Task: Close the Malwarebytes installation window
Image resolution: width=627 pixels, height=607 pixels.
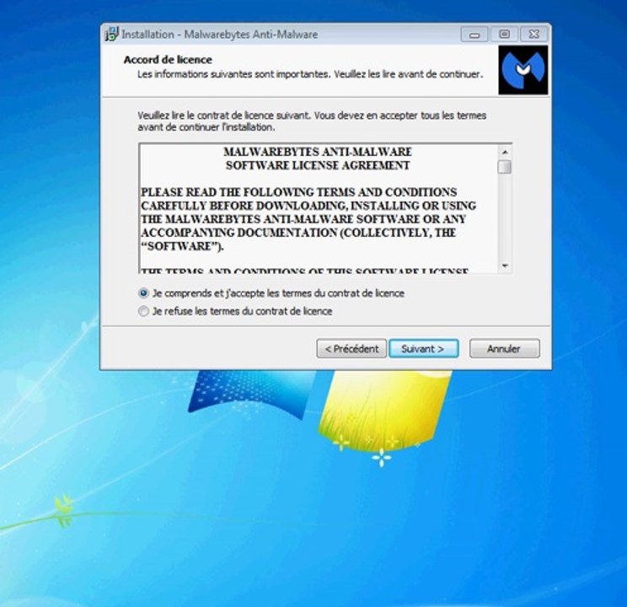Action: tap(533, 35)
